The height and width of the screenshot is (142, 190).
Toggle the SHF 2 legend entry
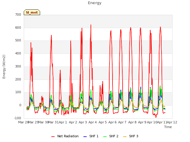point(111,136)
